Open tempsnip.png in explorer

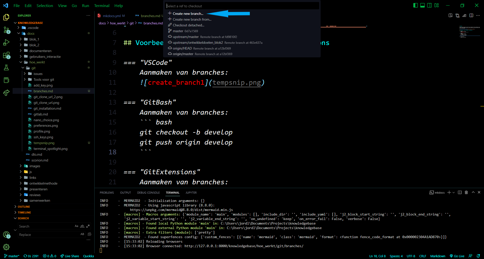coord(44,143)
